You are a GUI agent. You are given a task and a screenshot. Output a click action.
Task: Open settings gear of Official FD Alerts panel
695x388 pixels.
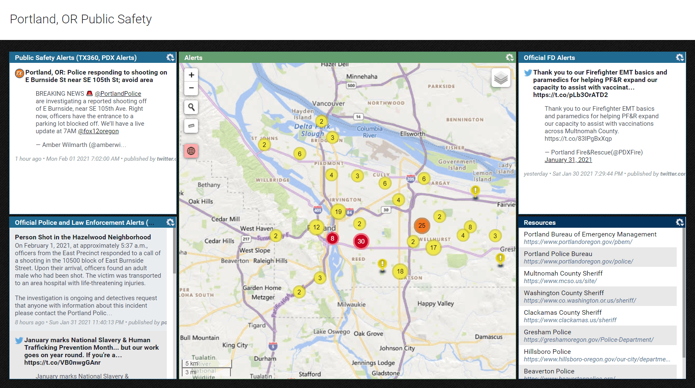(680, 57)
